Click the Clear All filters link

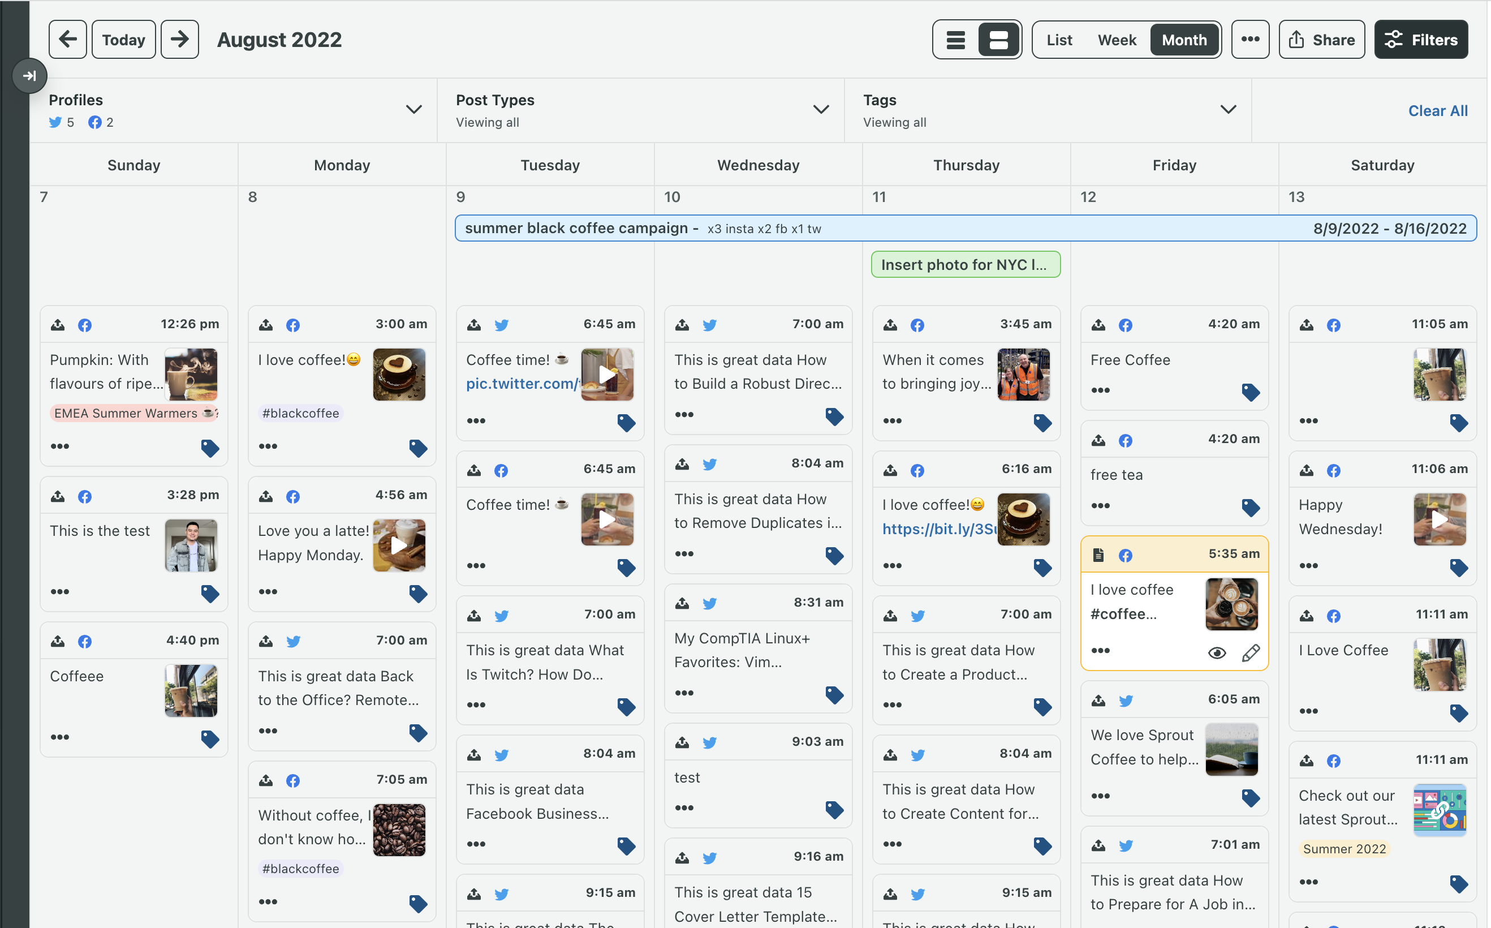click(x=1437, y=111)
